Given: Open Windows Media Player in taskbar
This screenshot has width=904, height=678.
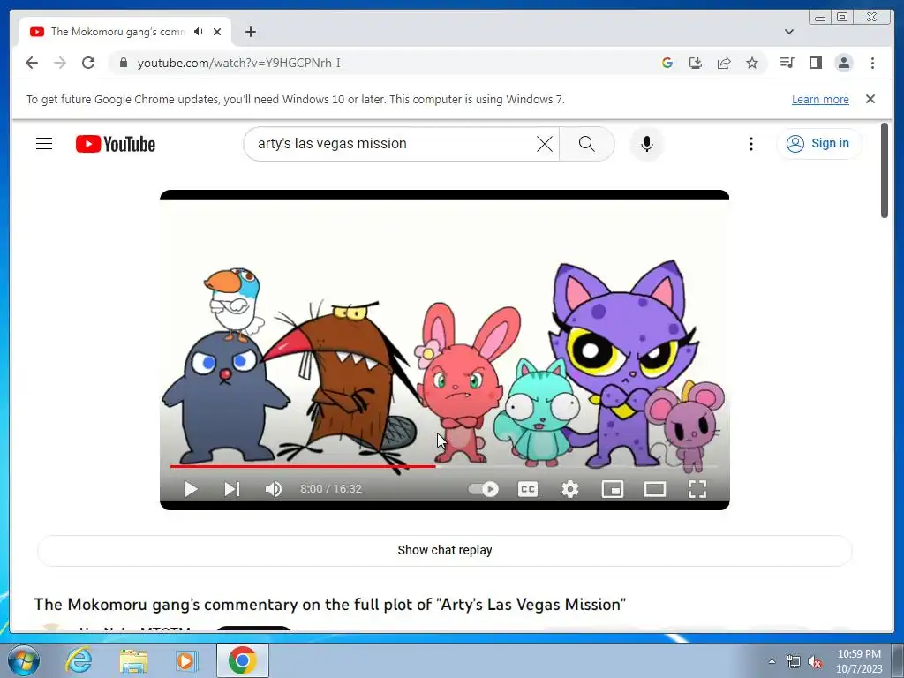Looking at the screenshot, I should tap(186, 660).
